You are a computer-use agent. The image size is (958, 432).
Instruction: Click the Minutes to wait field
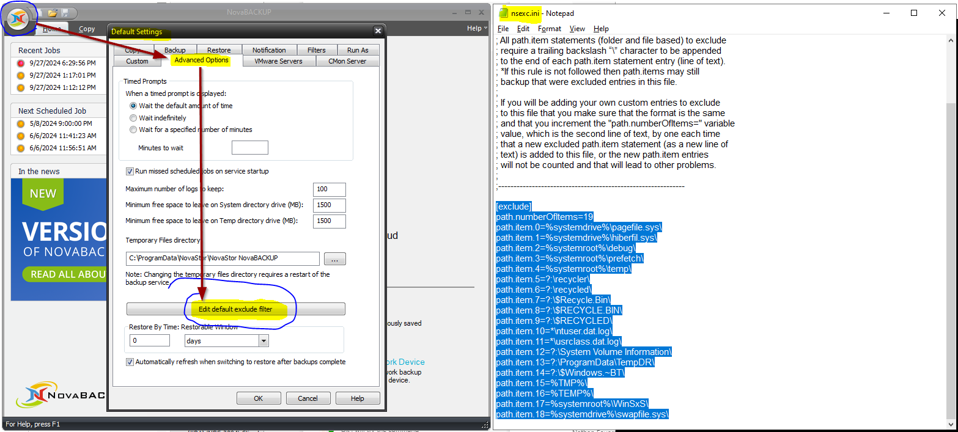(x=250, y=147)
